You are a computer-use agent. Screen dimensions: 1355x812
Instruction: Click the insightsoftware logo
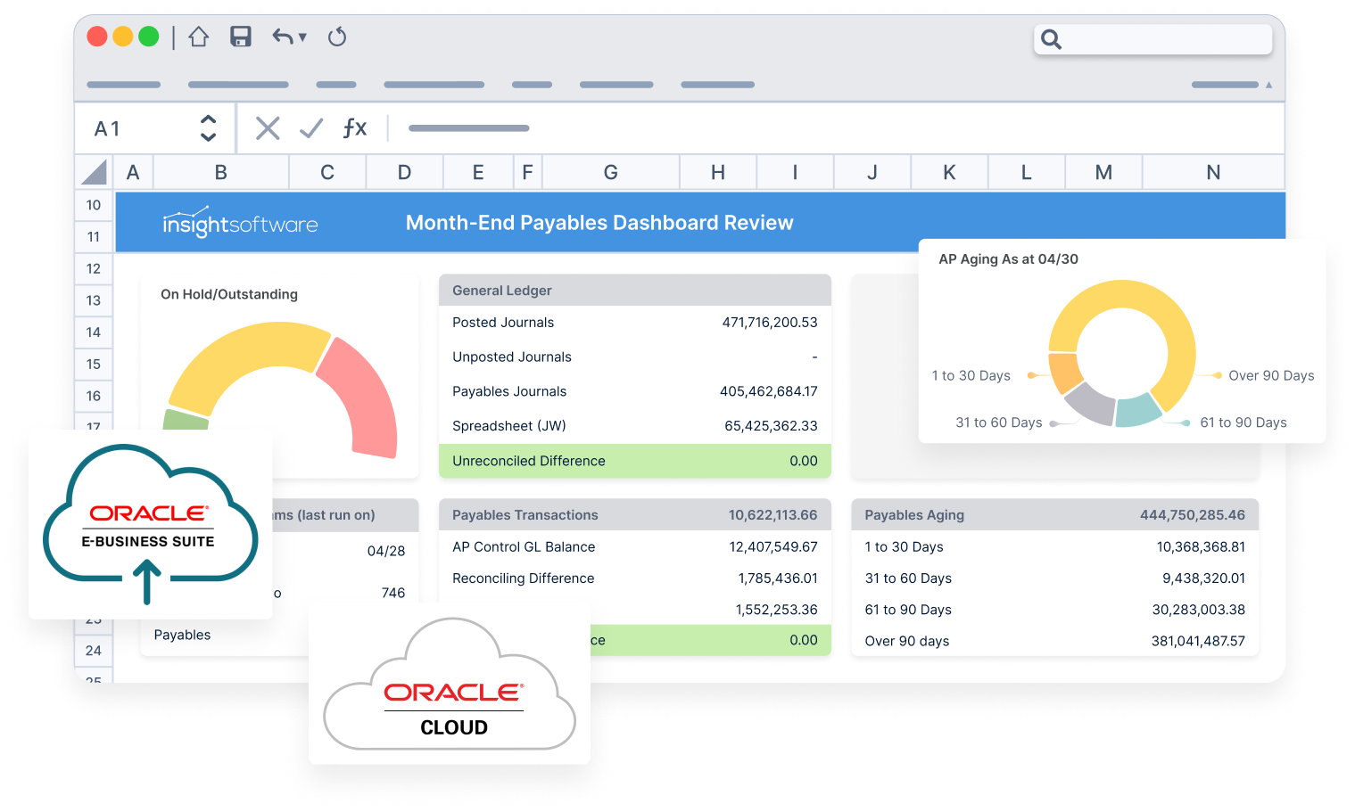(x=239, y=223)
